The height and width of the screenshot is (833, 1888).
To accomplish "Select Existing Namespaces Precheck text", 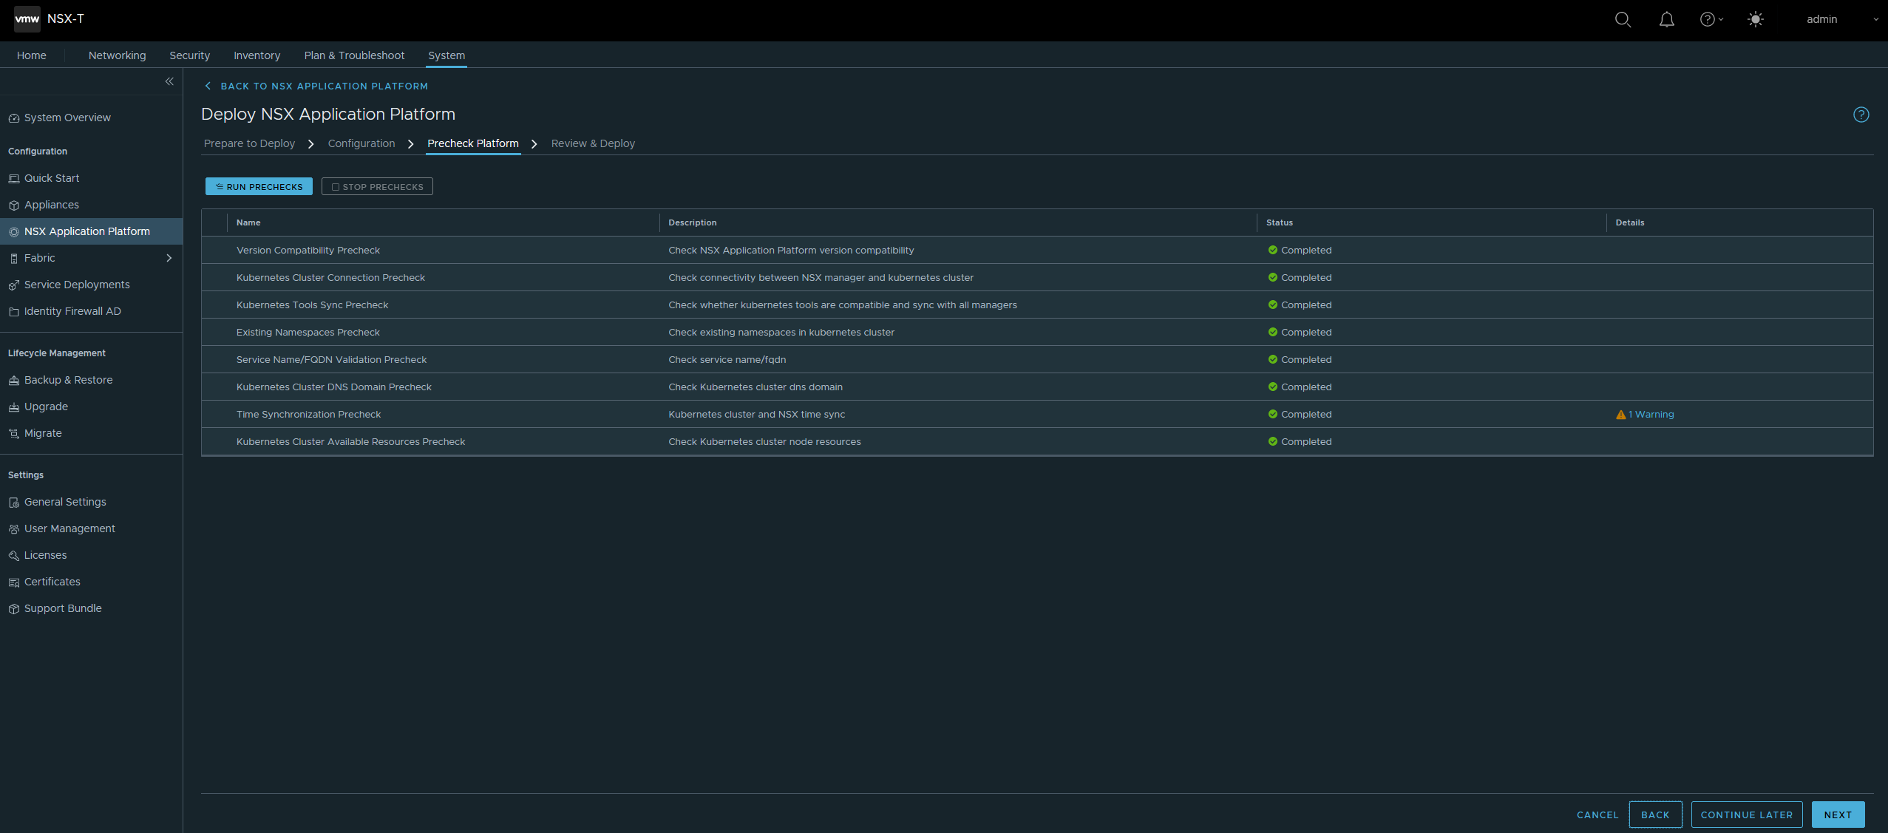I will [x=308, y=333].
